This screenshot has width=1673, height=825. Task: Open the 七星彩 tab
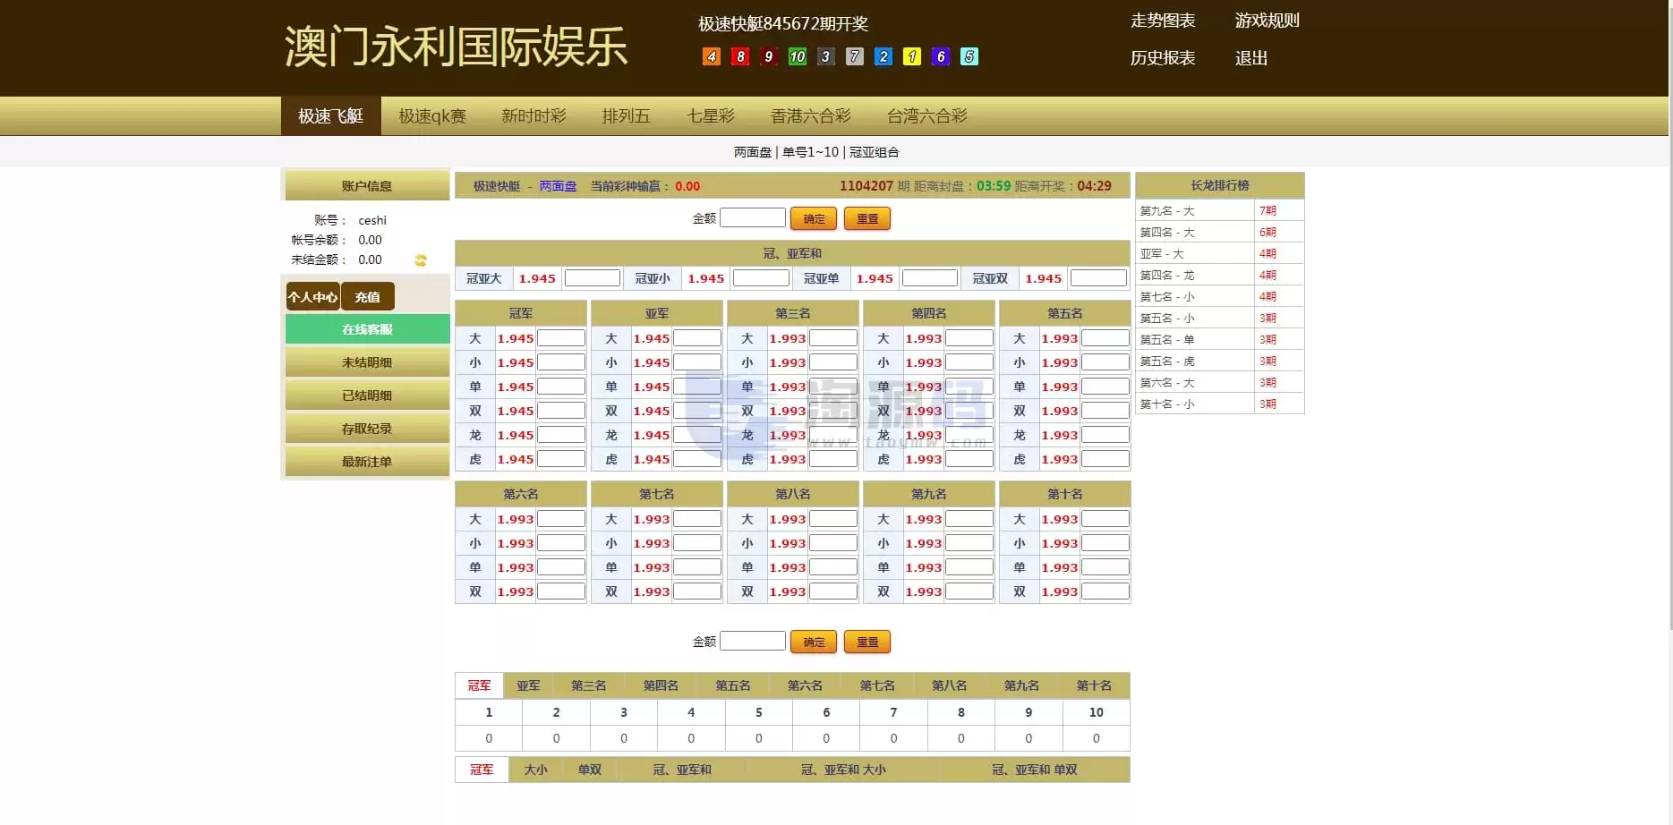pos(711,116)
